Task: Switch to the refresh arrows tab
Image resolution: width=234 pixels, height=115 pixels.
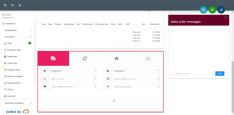Action: 85,58
